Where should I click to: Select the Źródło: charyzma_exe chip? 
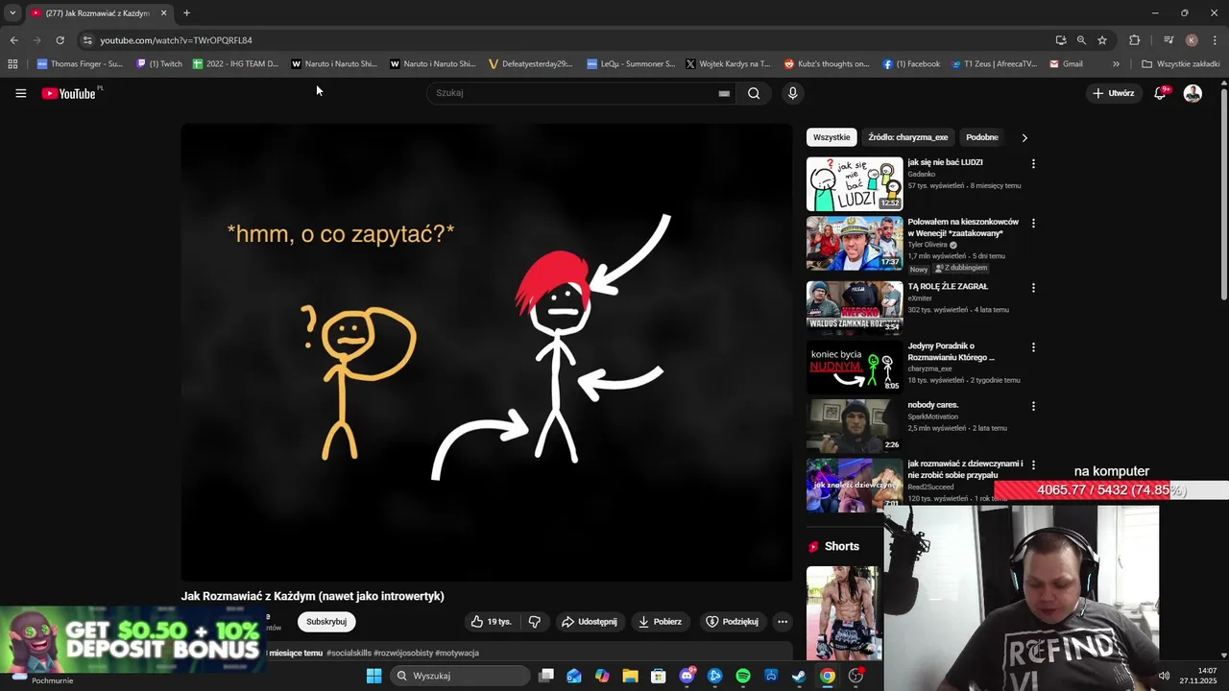(907, 137)
